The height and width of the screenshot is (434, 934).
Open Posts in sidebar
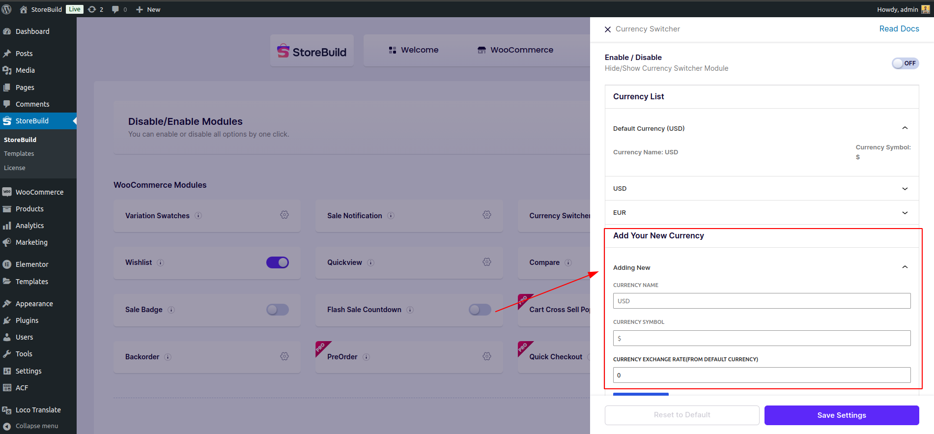[38, 54]
